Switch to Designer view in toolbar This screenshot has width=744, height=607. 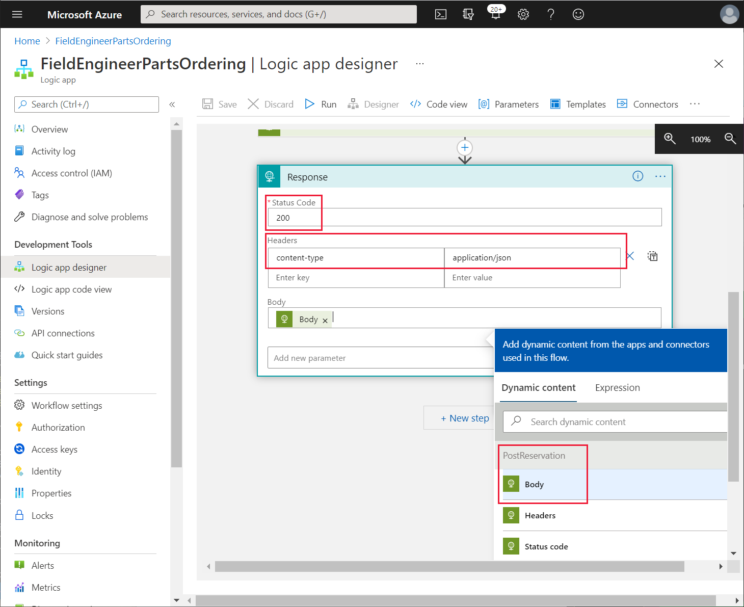373,104
